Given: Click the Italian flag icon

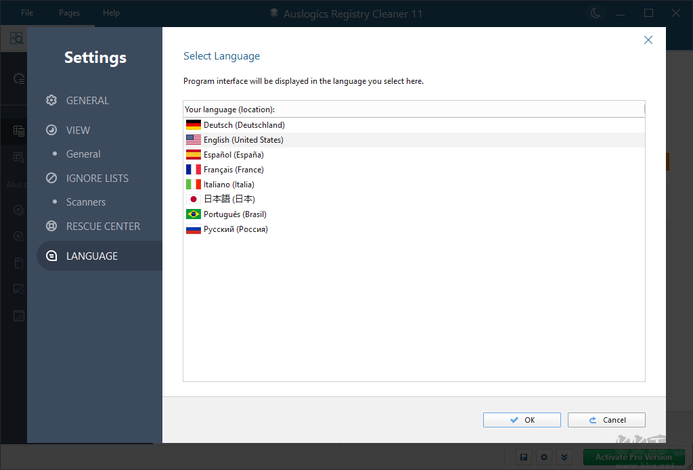Looking at the screenshot, I should tap(193, 184).
